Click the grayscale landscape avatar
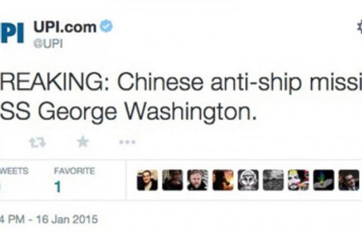 pyautogui.click(x=273, y=180)
